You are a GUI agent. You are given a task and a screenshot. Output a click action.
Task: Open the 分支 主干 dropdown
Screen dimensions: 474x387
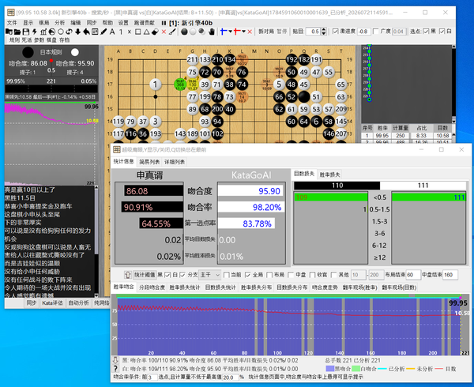point(210,275)
